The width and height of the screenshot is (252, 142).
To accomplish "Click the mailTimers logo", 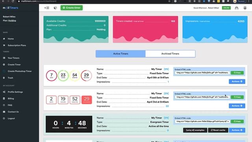I will [11, 8].
